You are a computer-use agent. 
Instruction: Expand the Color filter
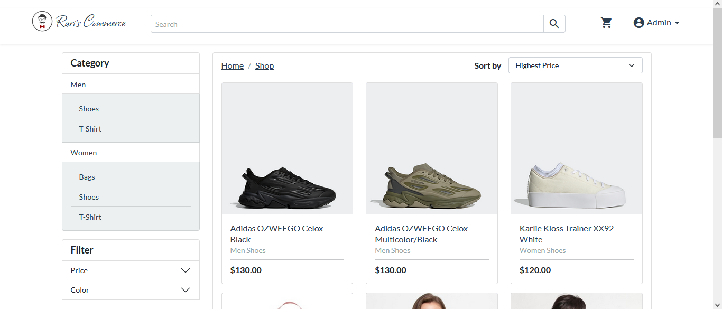coord(131,289)
